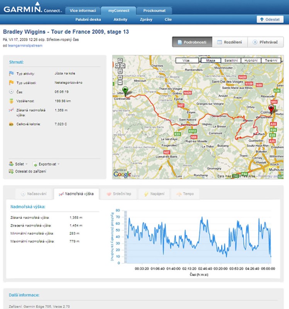Viewport: 289px width, 309px height.
Task: Go to Cíle menu
Action: [168, 20]
